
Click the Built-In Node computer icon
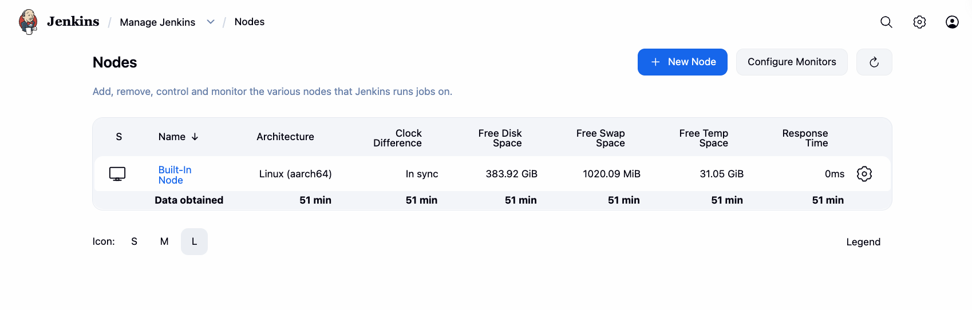coord(117,174)
